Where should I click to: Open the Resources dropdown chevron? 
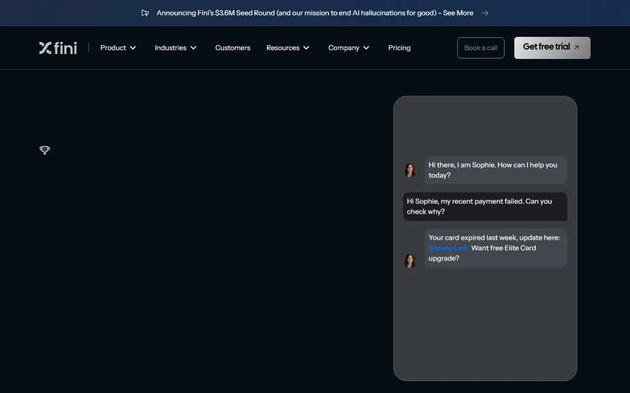[306, 48]
